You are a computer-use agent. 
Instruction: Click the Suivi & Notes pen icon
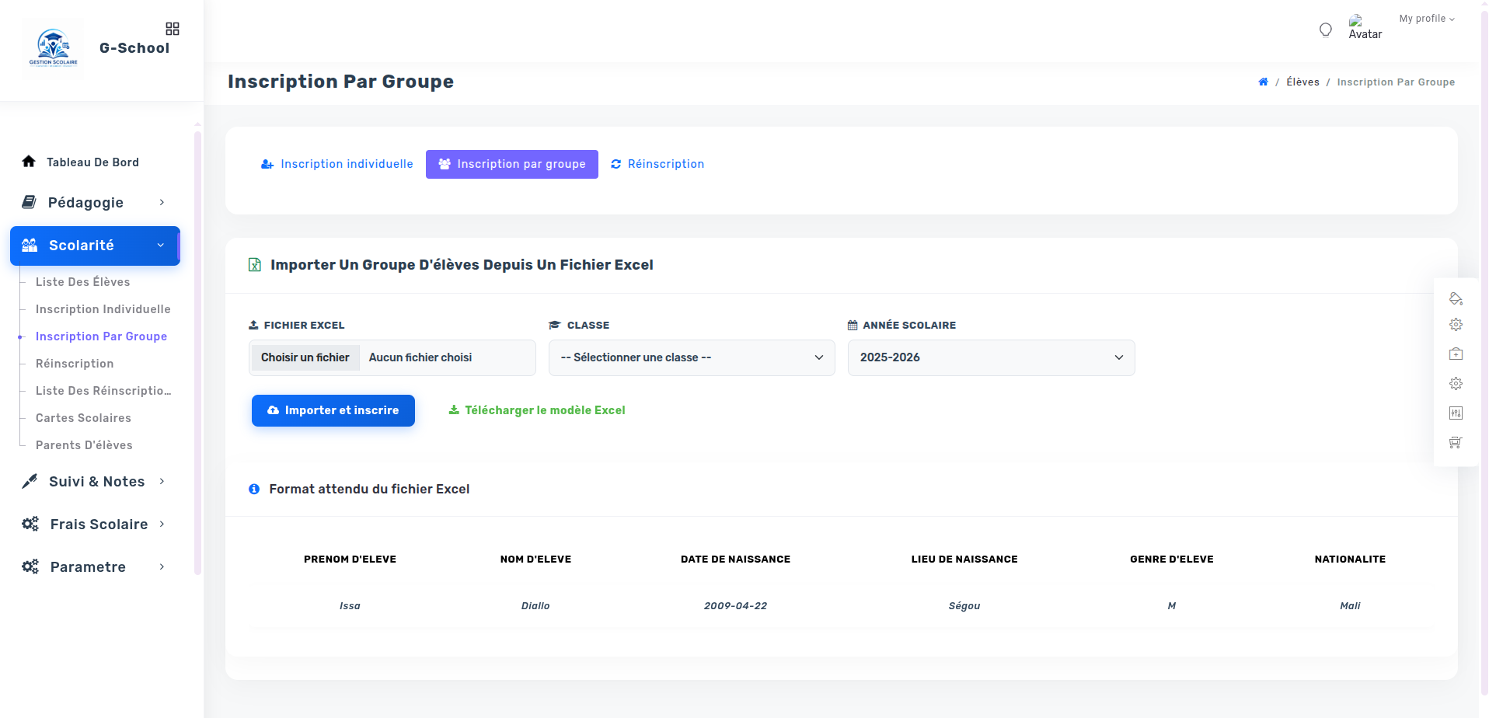pos(30,481)
